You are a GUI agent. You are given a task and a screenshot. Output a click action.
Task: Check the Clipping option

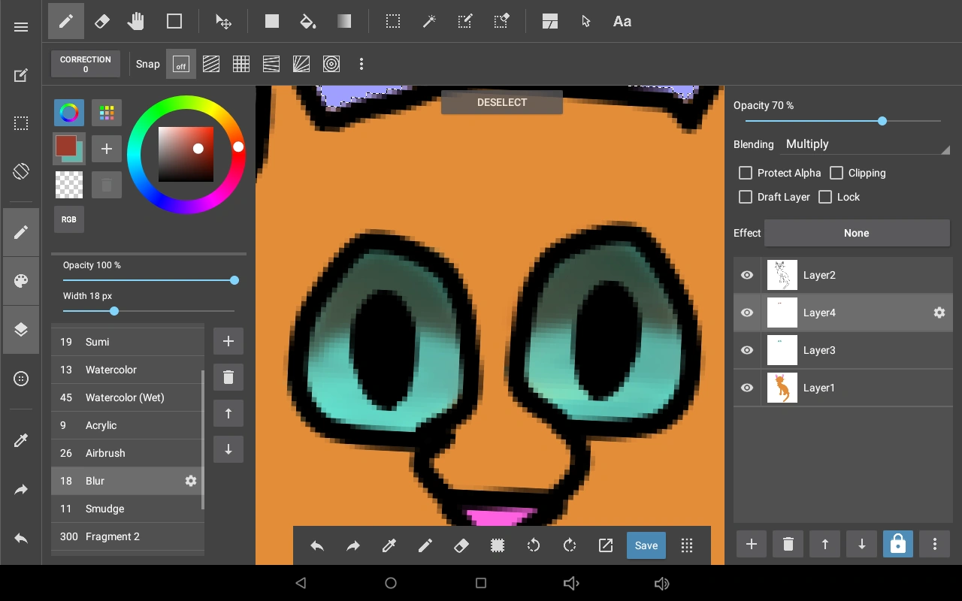(836, 173)
